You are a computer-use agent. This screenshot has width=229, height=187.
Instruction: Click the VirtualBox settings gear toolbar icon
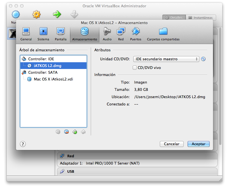36,14
